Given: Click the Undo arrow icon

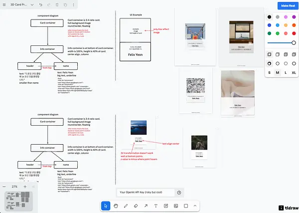Looking at the screenshot, I should click(41, 4).
